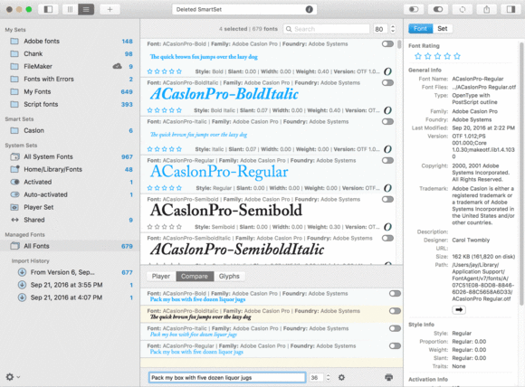Toggle ACaslonPro-BoldItalic switch in compare pane
This screenshot has width=525, height=387.
coord(395,311)
